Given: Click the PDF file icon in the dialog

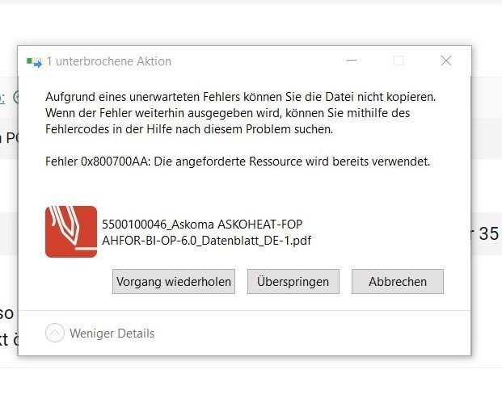Looking at the screenshot, I should point(71,232).
